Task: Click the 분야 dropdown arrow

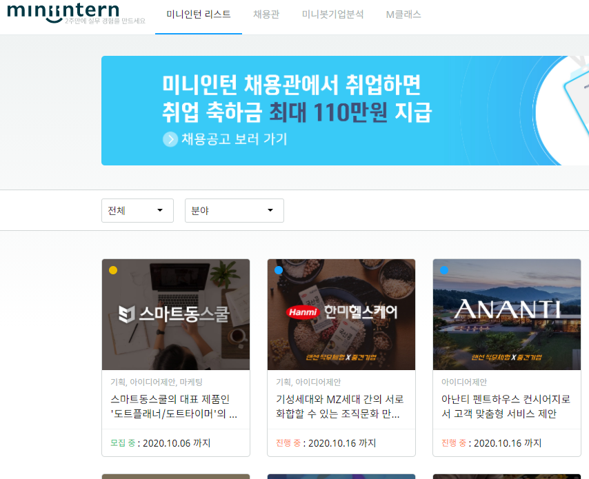Action: [270, 210]
